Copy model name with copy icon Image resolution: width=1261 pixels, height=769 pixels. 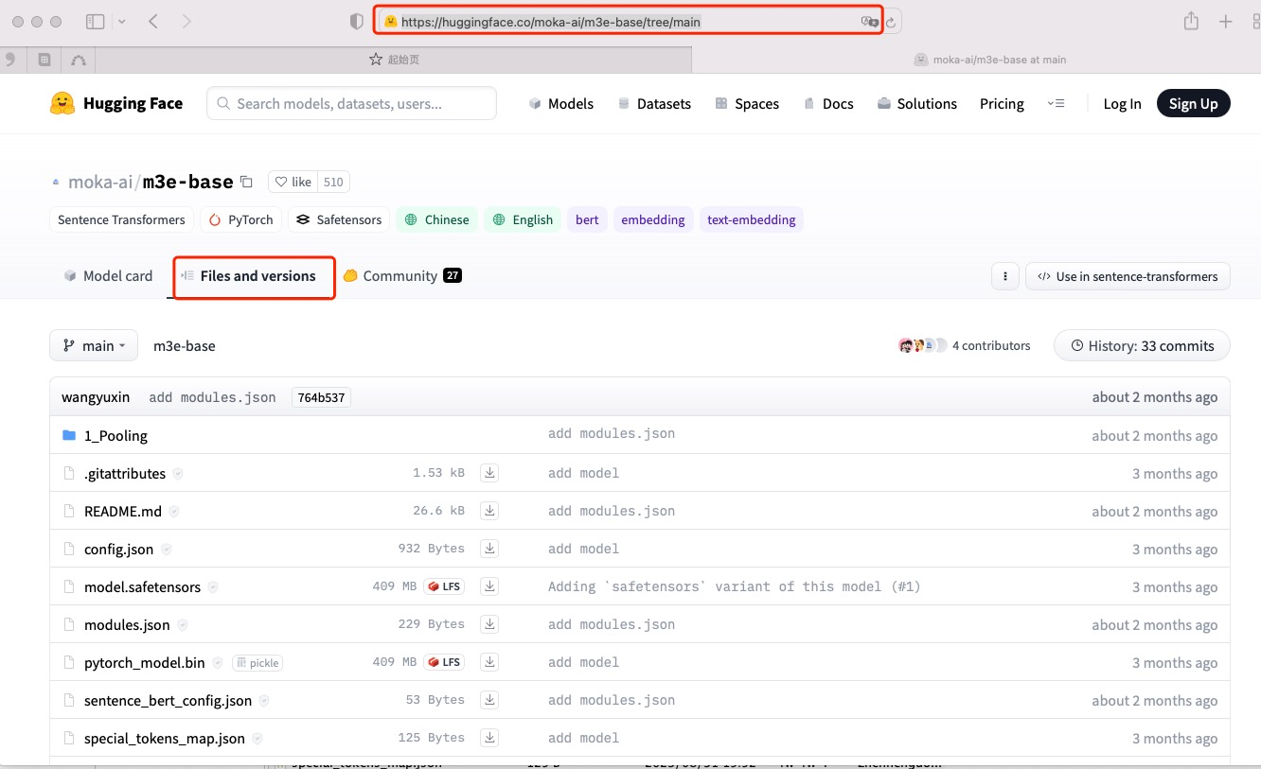click(246, 182)
